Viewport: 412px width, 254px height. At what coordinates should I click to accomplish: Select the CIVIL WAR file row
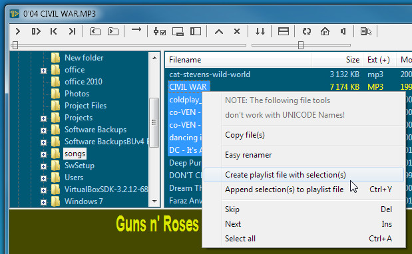click(x=188, y=87)
